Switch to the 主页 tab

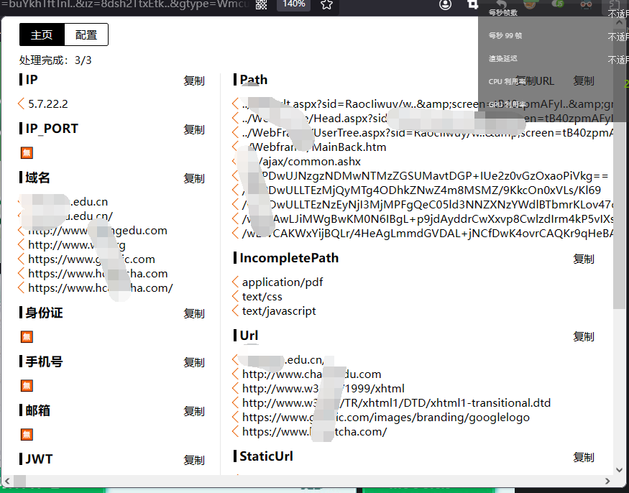tap(42, 35)
